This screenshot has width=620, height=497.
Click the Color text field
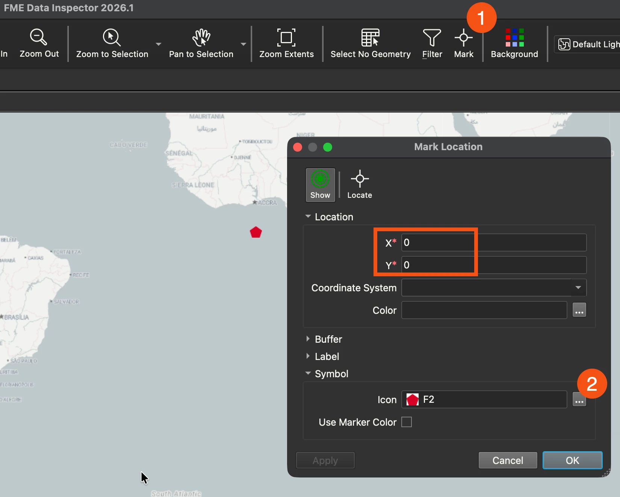pos(484,310)
